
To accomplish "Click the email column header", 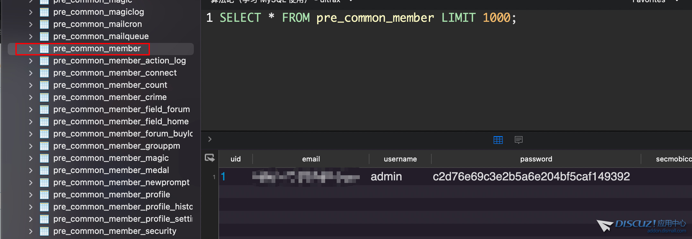I will pyautogui.click(x=311, y=159).
